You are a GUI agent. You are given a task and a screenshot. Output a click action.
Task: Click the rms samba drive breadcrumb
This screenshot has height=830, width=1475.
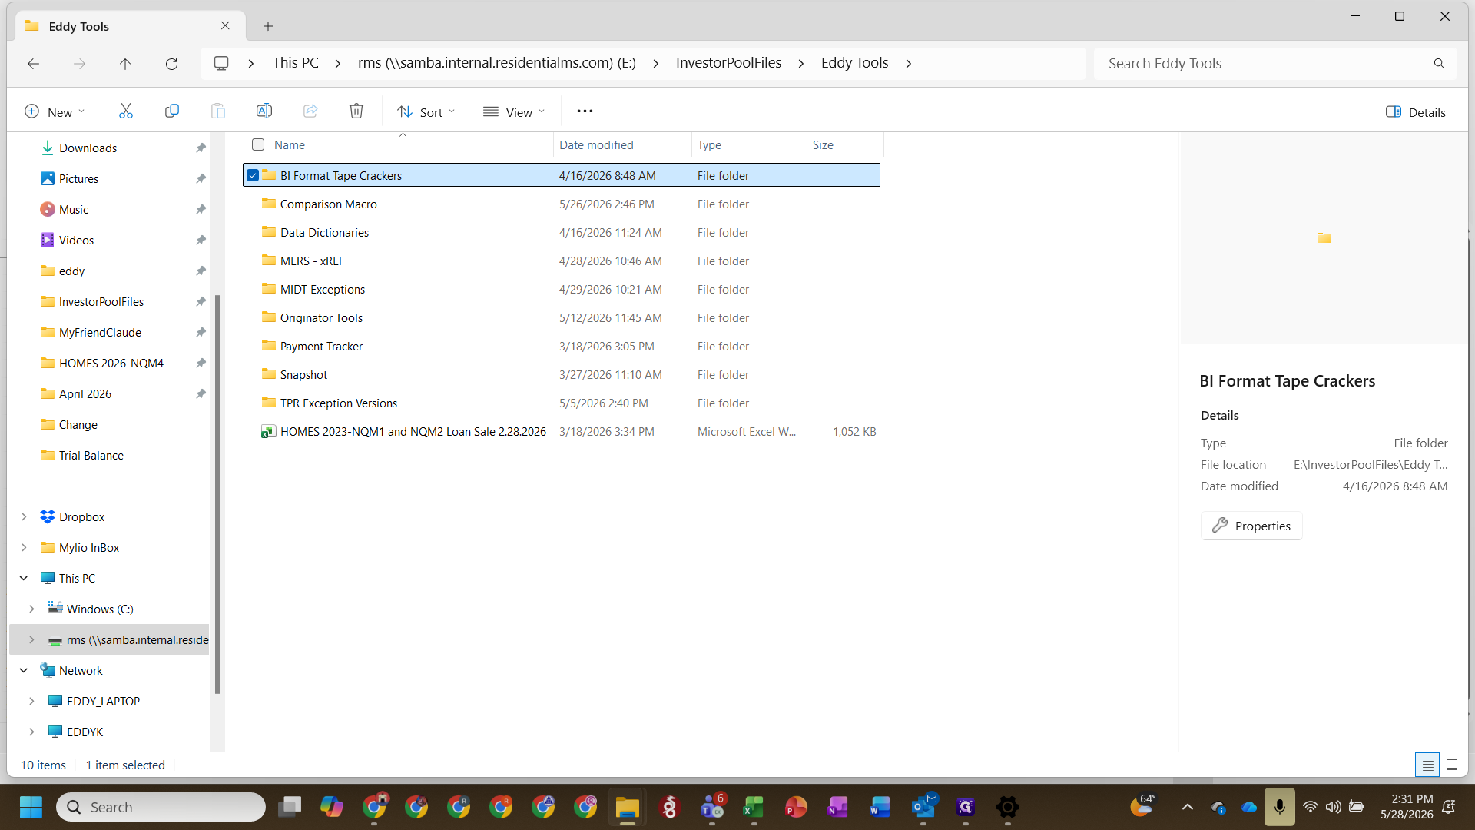pyautogui.click(x=497, y=63)
